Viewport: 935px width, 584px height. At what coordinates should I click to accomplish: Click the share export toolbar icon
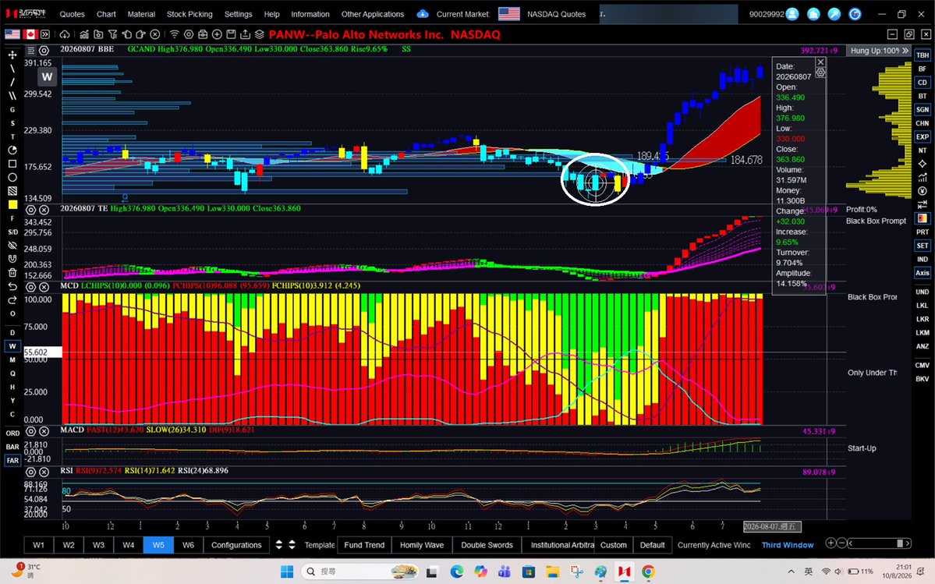245,34
